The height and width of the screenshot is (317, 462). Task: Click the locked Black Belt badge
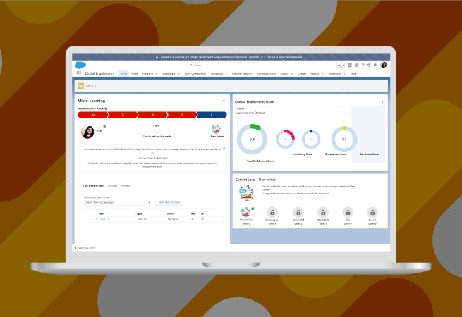point(322,212)
